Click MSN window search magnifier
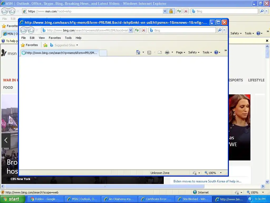270x203 pixels. [262, 11]
